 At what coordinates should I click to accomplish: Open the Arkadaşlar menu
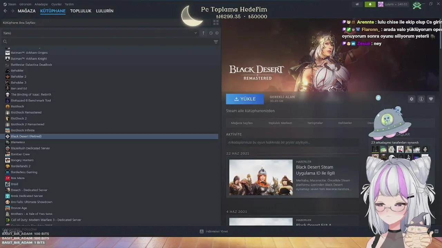[41, 4]
